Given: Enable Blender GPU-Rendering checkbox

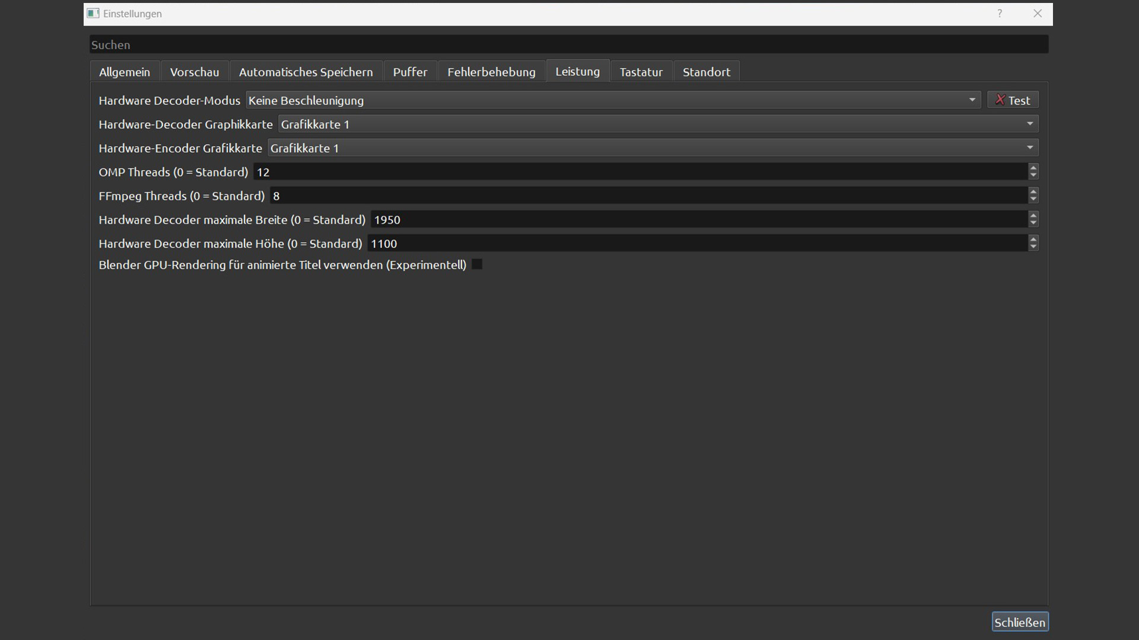Looking at the screenshot, I should point(477,265).
